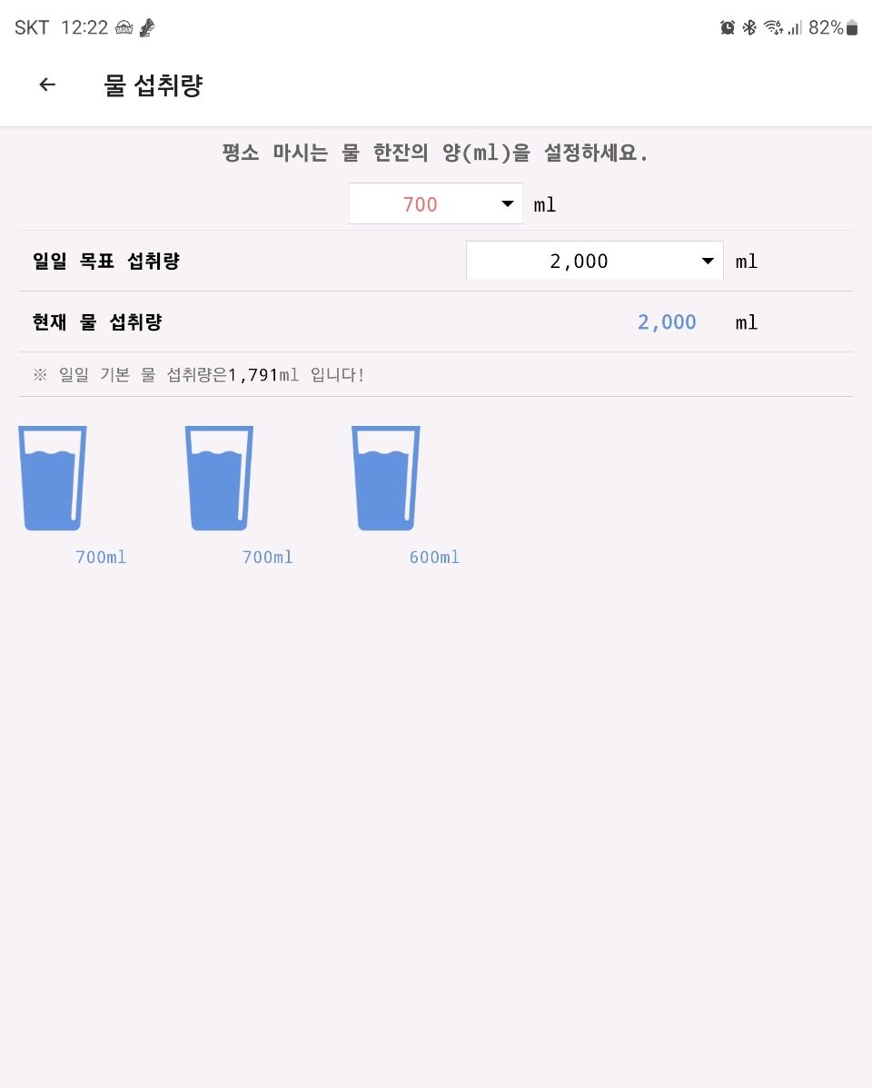
Task: Tap the alarm clock status icon
Action: pyautogui.click(x=727, y=28)
